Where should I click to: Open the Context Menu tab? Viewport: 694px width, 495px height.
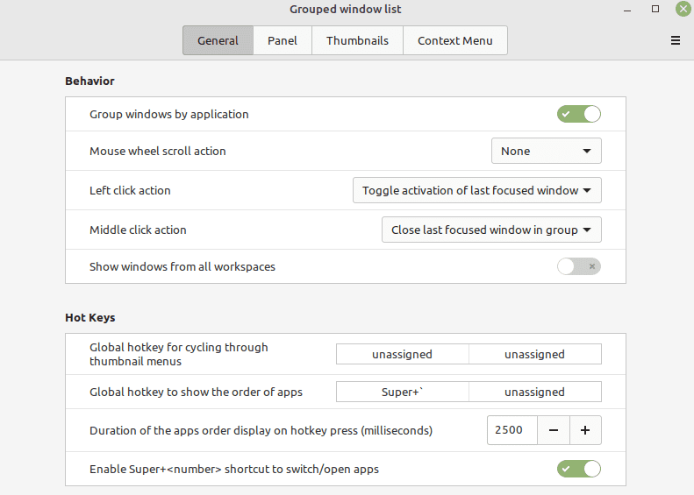coord(455,40)
